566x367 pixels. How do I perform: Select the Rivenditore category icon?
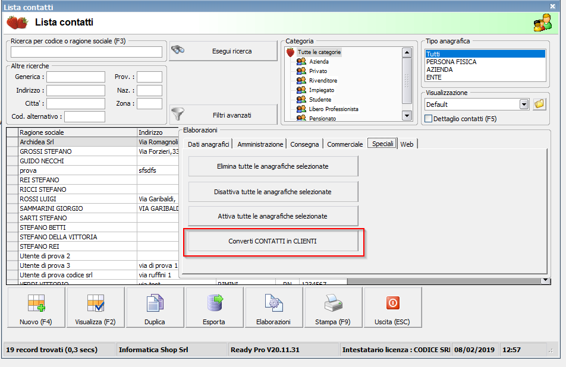coord(301,80)
